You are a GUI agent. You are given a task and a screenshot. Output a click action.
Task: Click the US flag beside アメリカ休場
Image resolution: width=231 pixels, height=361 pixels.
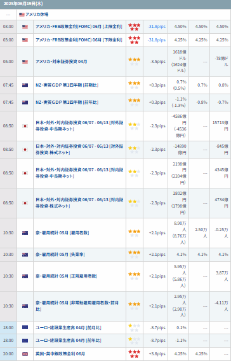click(22, 15)
